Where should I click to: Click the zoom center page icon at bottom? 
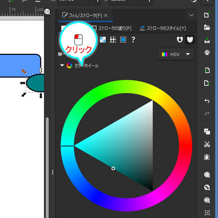tap(207, 213)
